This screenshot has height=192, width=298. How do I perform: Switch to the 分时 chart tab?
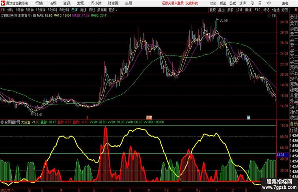pyautogui.click(x=10, y=10)
